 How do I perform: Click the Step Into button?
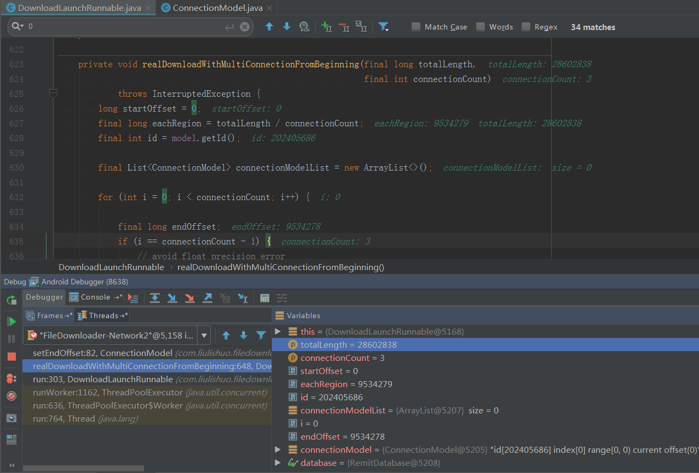(x=172, y=297)
